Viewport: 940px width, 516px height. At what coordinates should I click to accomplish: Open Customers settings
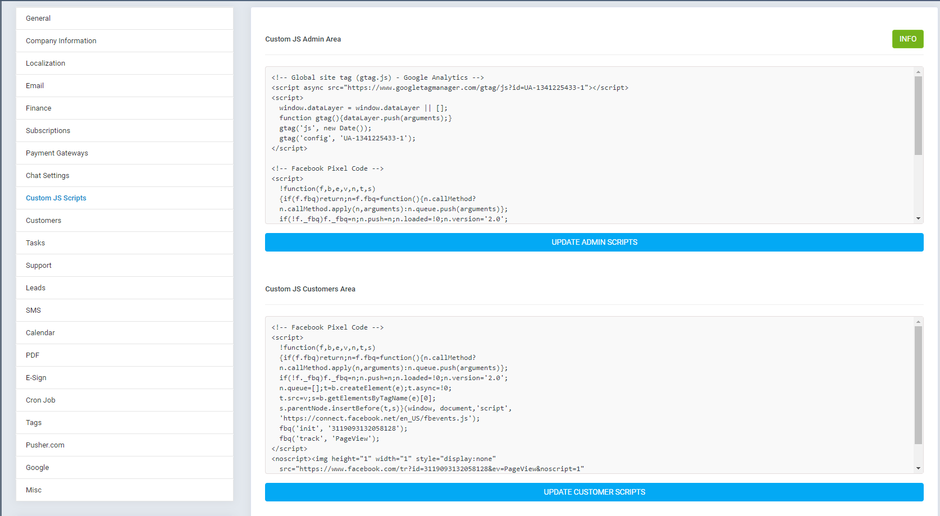(x=124, y=221)
